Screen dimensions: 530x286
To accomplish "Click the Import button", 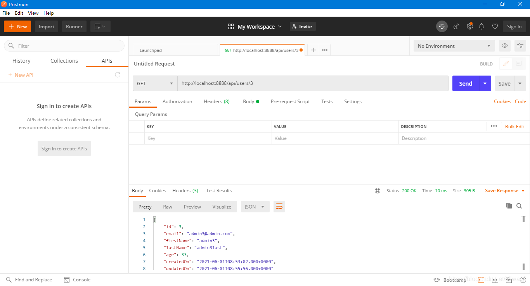I will coord(47,26).
